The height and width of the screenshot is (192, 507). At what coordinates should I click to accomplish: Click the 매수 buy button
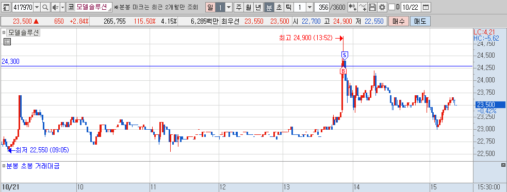(x=399, y=21)
